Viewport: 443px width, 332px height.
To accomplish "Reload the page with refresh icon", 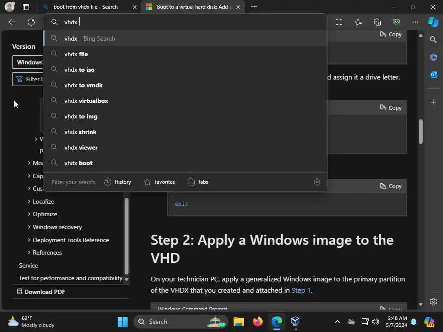I will [x=31, y=22].
